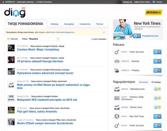Open the Katalog tab
Viewport: 167px width, 131px height.
(x=54, y=24)
